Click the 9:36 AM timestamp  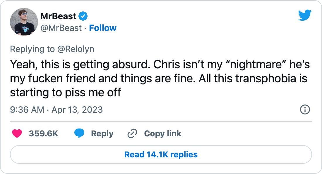tap(27, 110)
